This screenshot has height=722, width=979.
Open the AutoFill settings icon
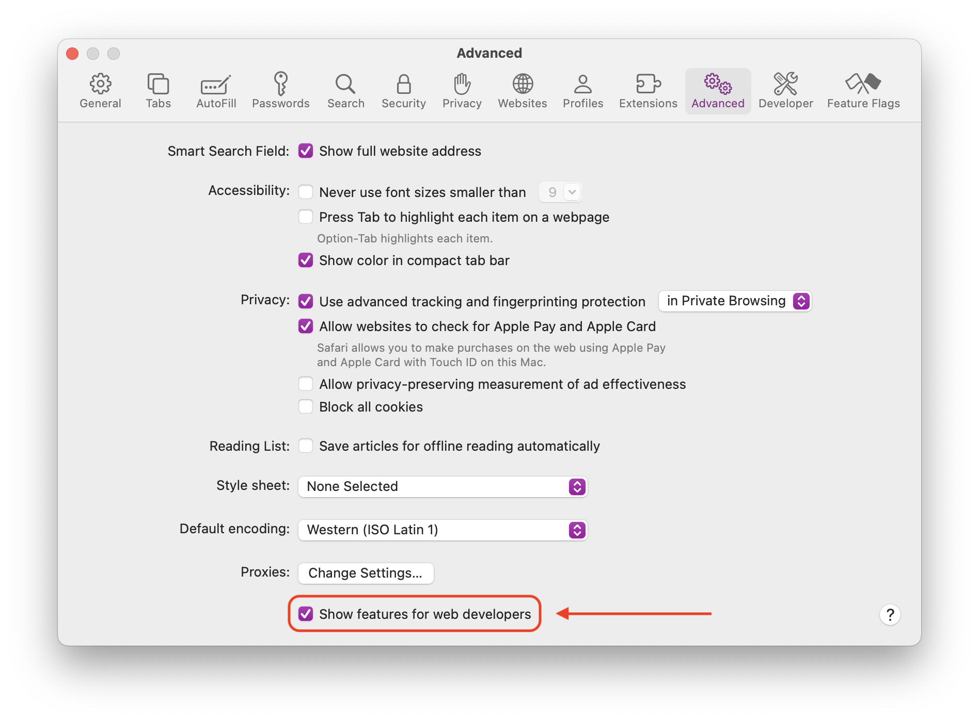216,90
